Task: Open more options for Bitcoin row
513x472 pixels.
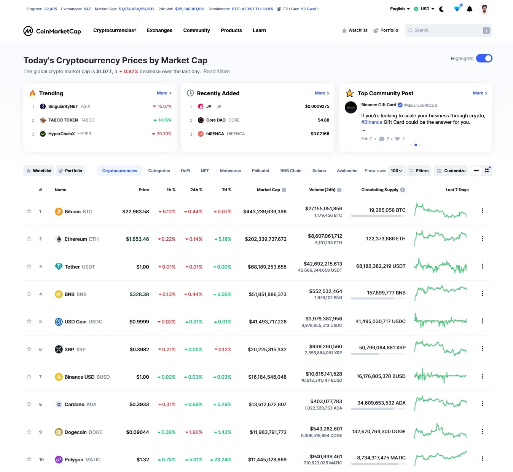Action: pyautogui.click(x=482, y=211)
